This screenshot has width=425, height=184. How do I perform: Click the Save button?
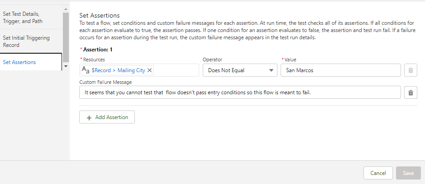point(408,173)
